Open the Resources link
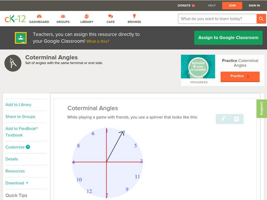This screenshot has height=200, width=267. [x=15, y=171]
